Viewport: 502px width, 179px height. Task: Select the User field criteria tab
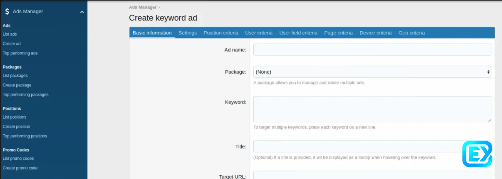(298, 33)
